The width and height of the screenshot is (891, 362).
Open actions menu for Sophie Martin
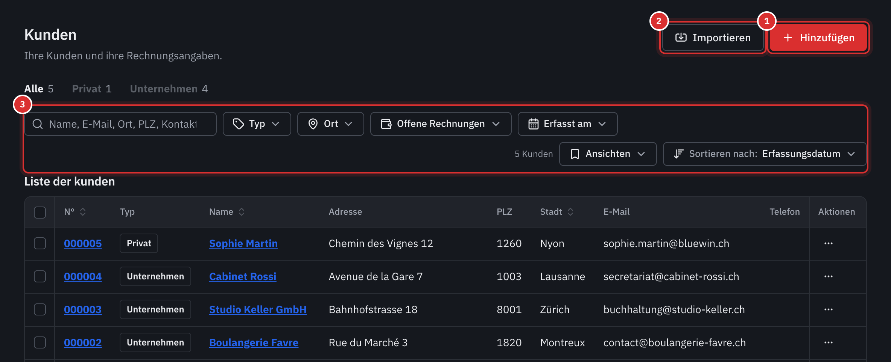829,243
